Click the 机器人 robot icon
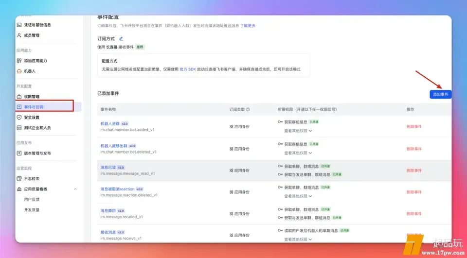This screenshot has height=258, width=467. 19,71
